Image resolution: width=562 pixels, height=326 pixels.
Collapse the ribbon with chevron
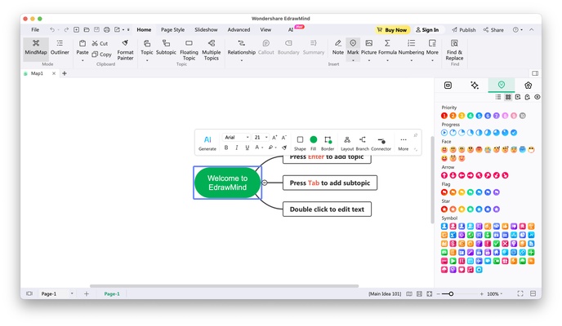pyautogui.click(x=532, y=29)
